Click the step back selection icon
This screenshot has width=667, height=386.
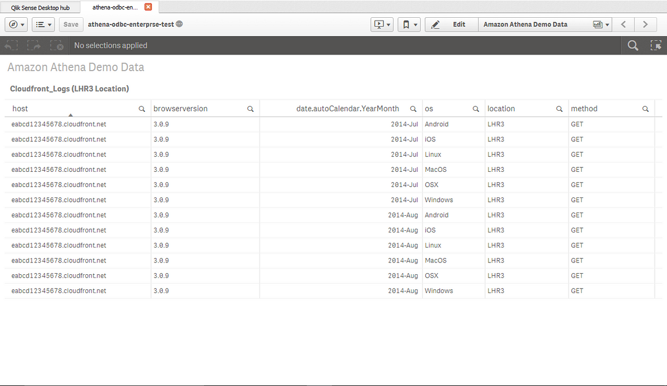pyautogui.click(x=12, y=46)
